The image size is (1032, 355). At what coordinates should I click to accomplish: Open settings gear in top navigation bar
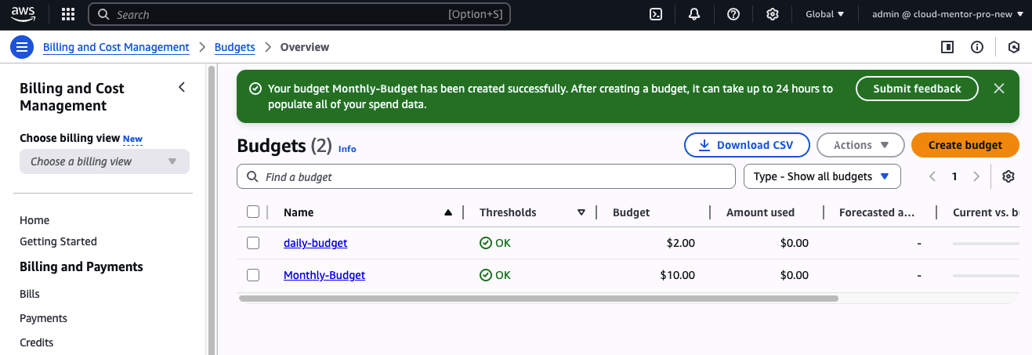pos(773,14)
